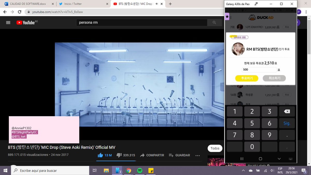
Task: Tap number 2 on phone keypad
Action: [252, 111]
